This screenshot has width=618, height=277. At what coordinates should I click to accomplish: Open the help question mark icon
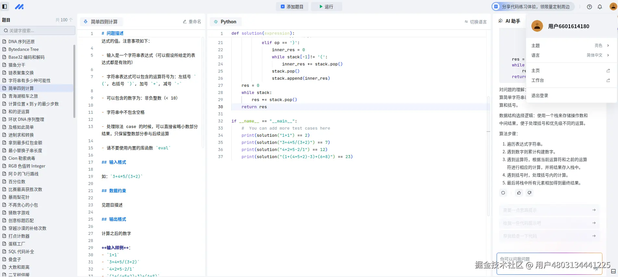click(x=589, y=7)
